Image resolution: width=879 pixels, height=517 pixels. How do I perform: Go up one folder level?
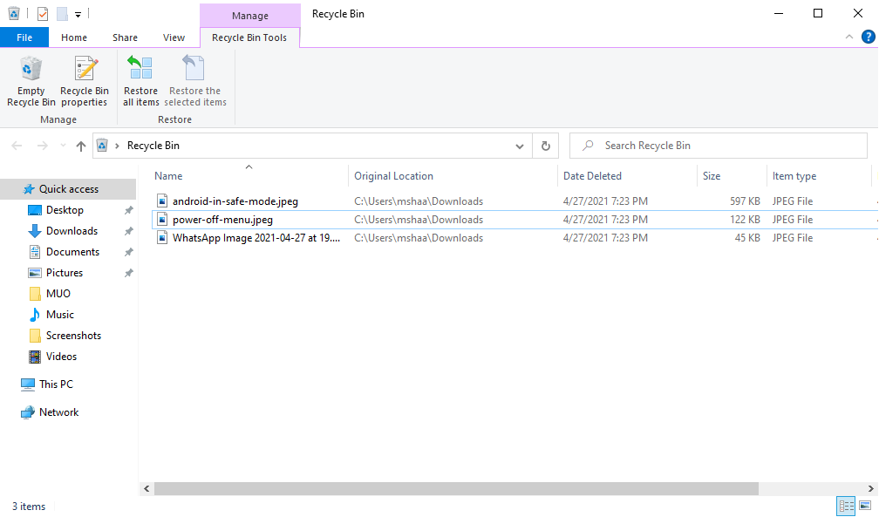tap(81, 146)
